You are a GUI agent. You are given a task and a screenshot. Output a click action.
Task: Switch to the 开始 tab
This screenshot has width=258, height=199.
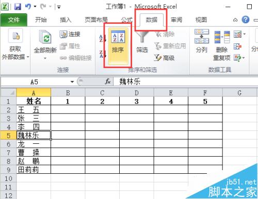click(x=41, y=20)
